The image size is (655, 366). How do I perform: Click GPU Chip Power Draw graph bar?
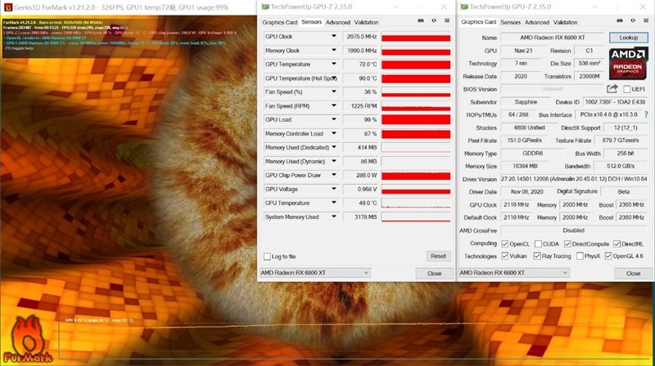pos(416,176)
